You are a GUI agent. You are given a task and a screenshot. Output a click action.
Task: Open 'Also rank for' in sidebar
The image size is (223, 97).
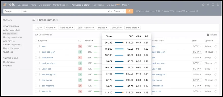[9, 41]
